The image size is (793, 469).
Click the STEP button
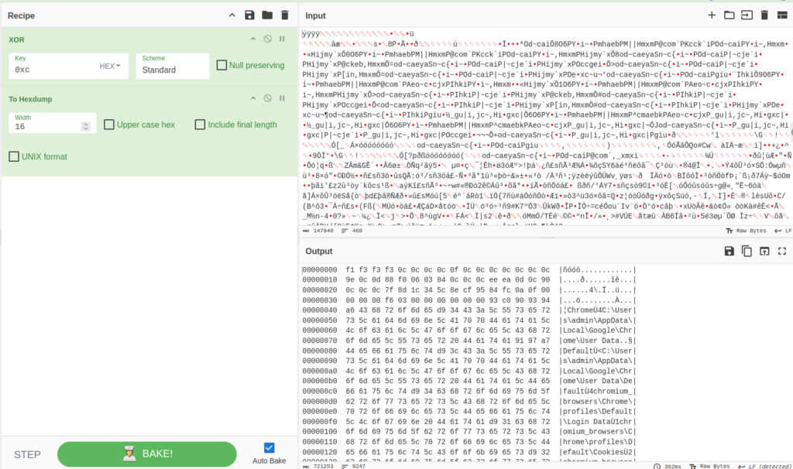(x=27, y=454)
